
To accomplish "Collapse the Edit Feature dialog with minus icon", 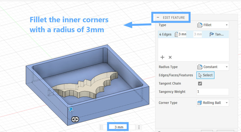I will [158, 17].
